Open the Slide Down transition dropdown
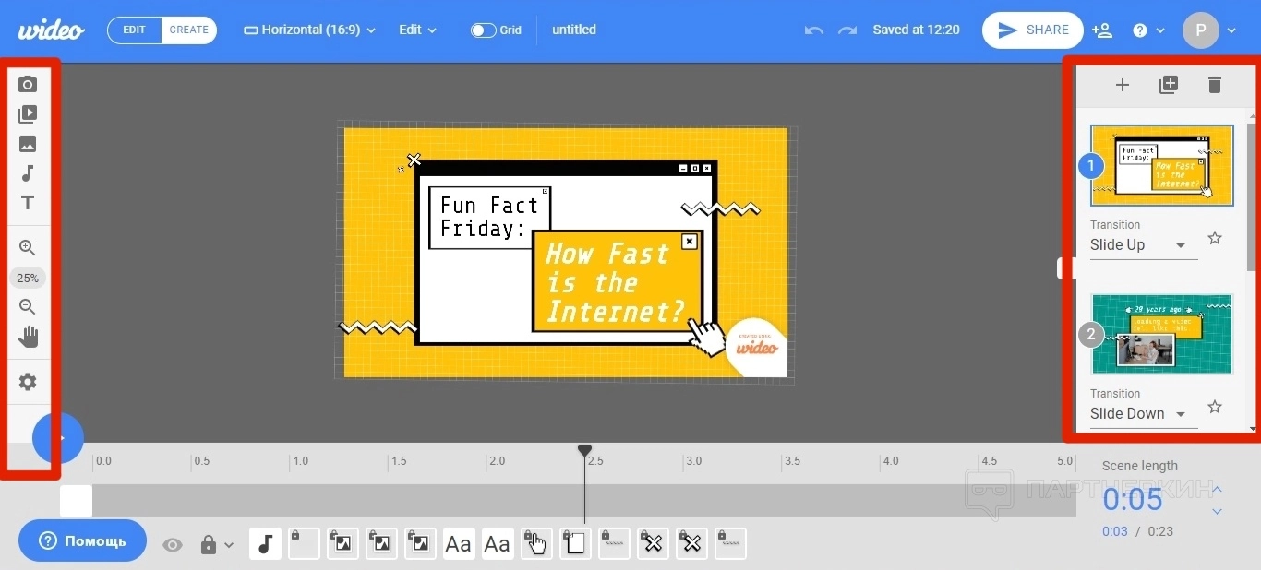 [1143, 414]
